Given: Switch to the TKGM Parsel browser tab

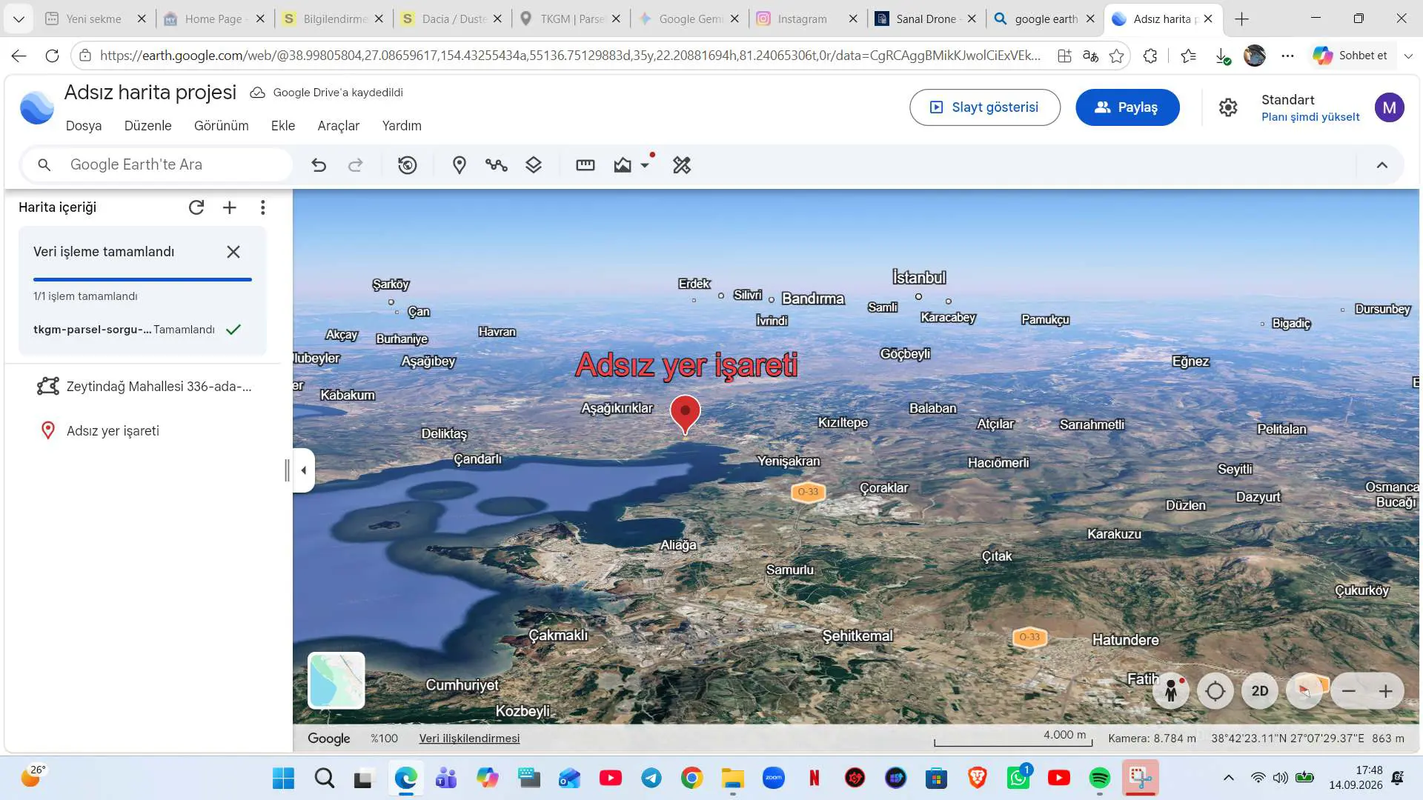Looking at the screenshot, I should pos(571,19).
